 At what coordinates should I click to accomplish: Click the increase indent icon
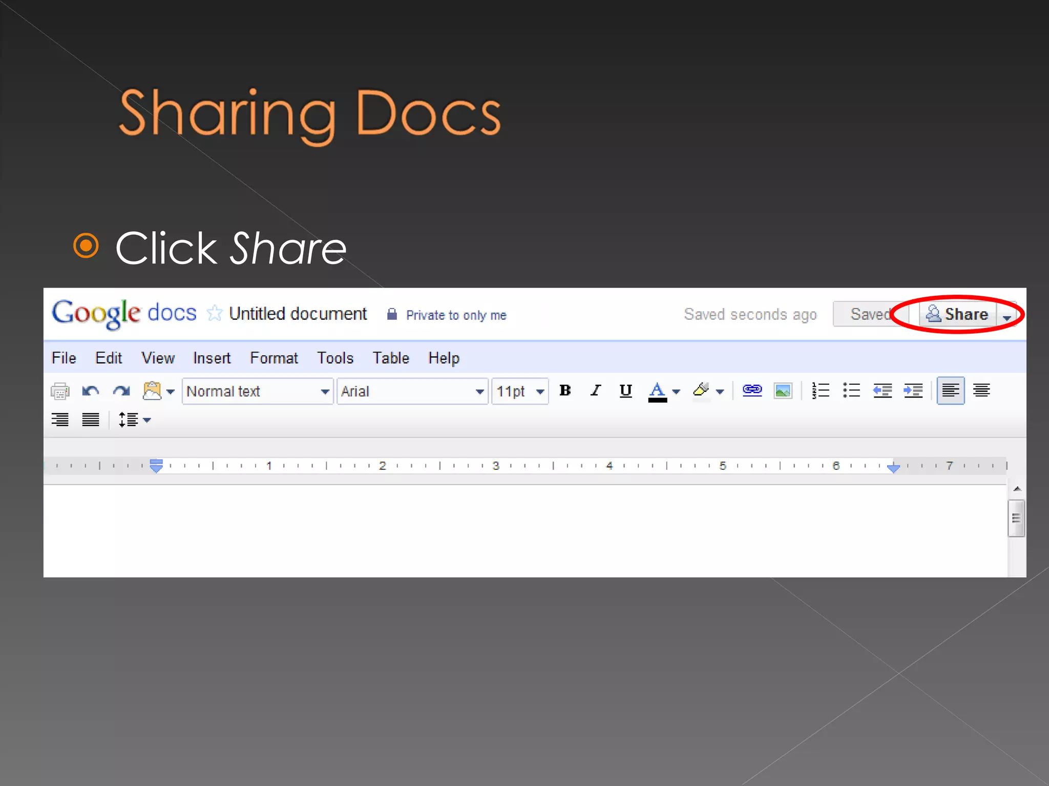[x=913, y=390]
